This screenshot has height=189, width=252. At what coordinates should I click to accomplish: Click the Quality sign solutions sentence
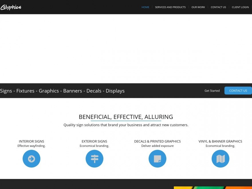pos(126,125)
